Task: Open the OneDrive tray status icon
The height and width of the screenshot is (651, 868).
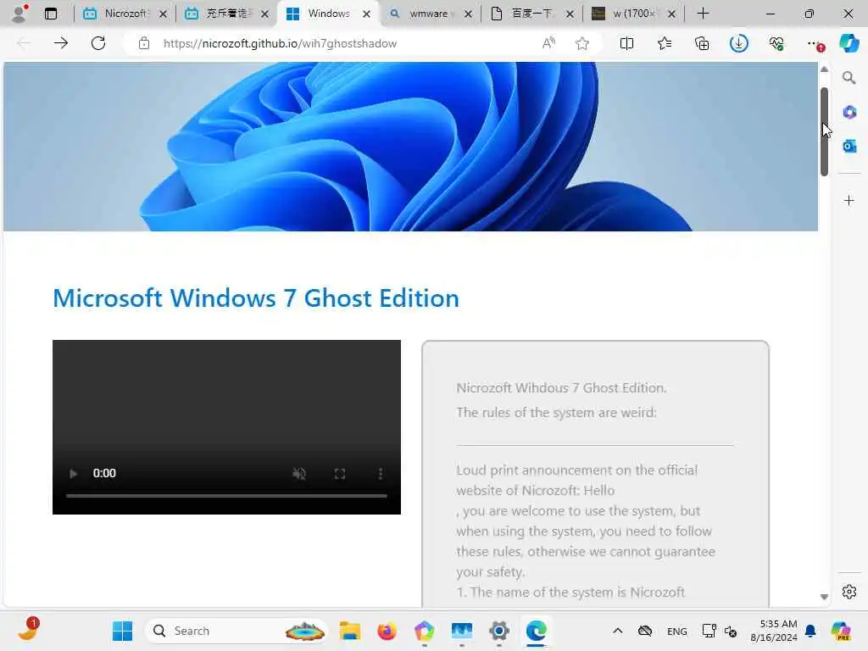Action: point(645,631)
